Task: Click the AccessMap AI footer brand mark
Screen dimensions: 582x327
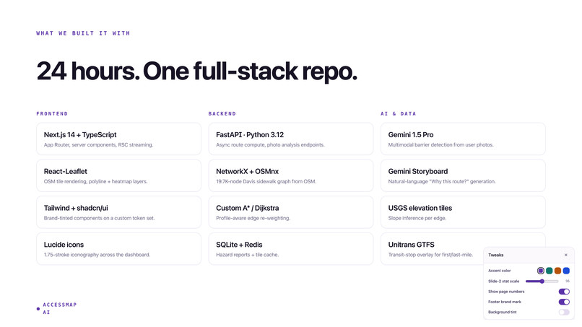Action: click(57, 308)
